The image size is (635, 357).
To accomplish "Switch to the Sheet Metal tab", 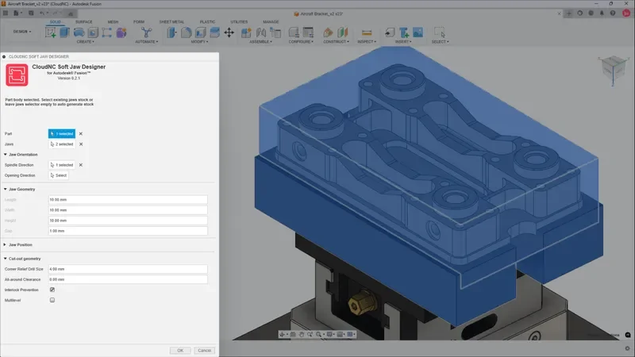I will (171, 22).
